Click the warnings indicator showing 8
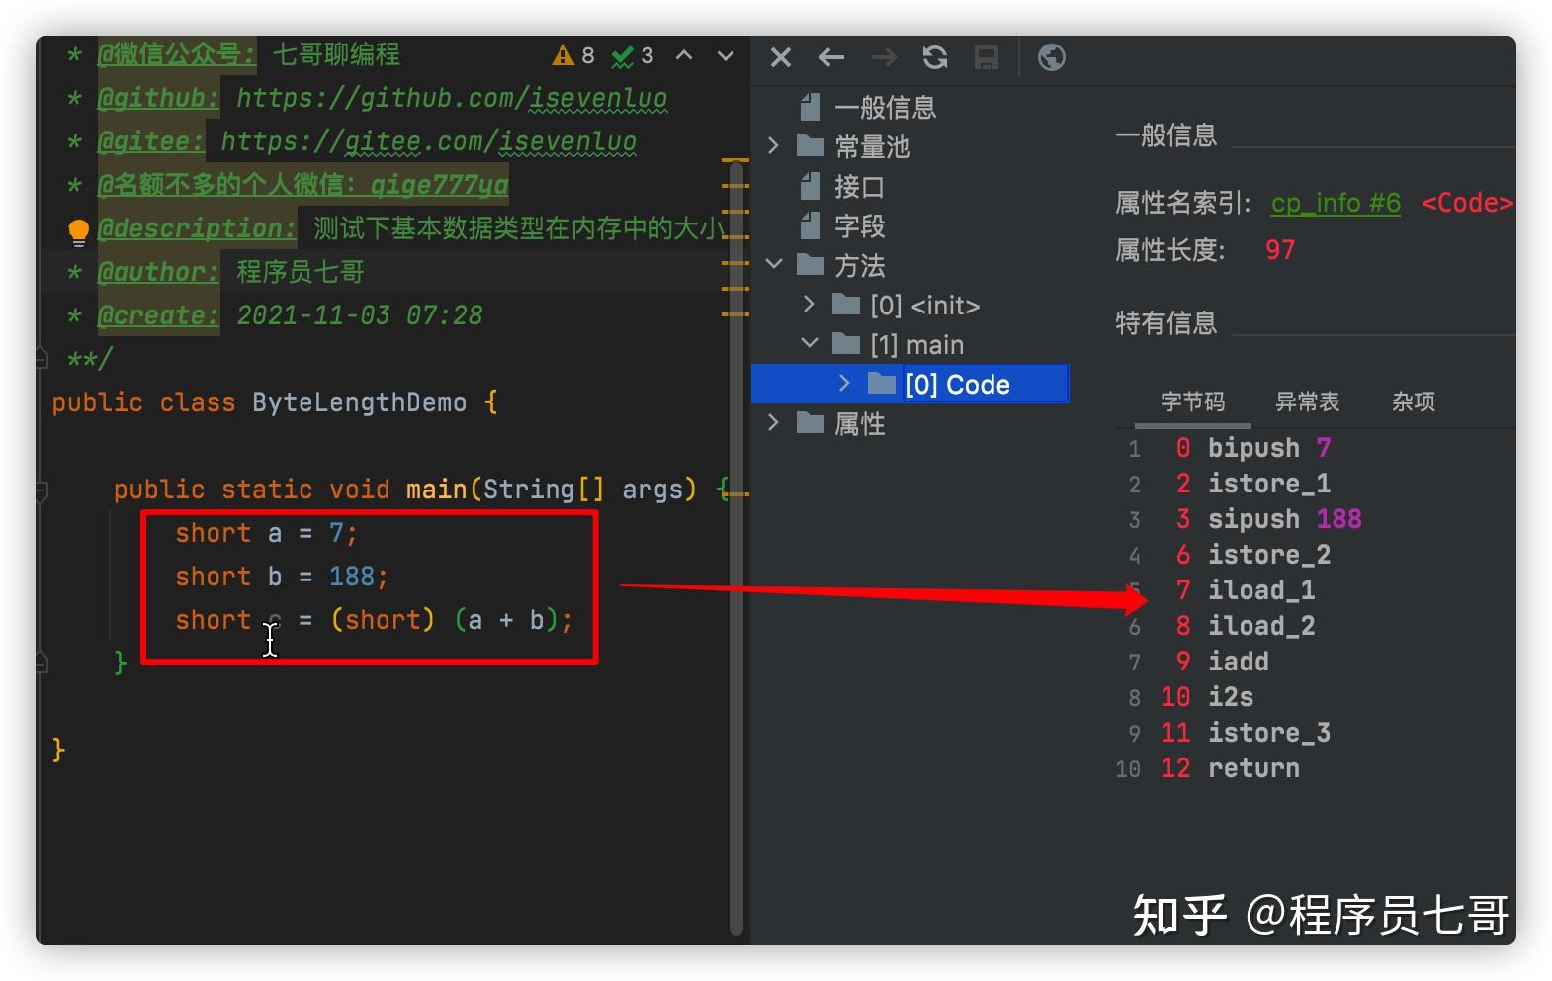The image size is (1552, 981). click(574, 55)
